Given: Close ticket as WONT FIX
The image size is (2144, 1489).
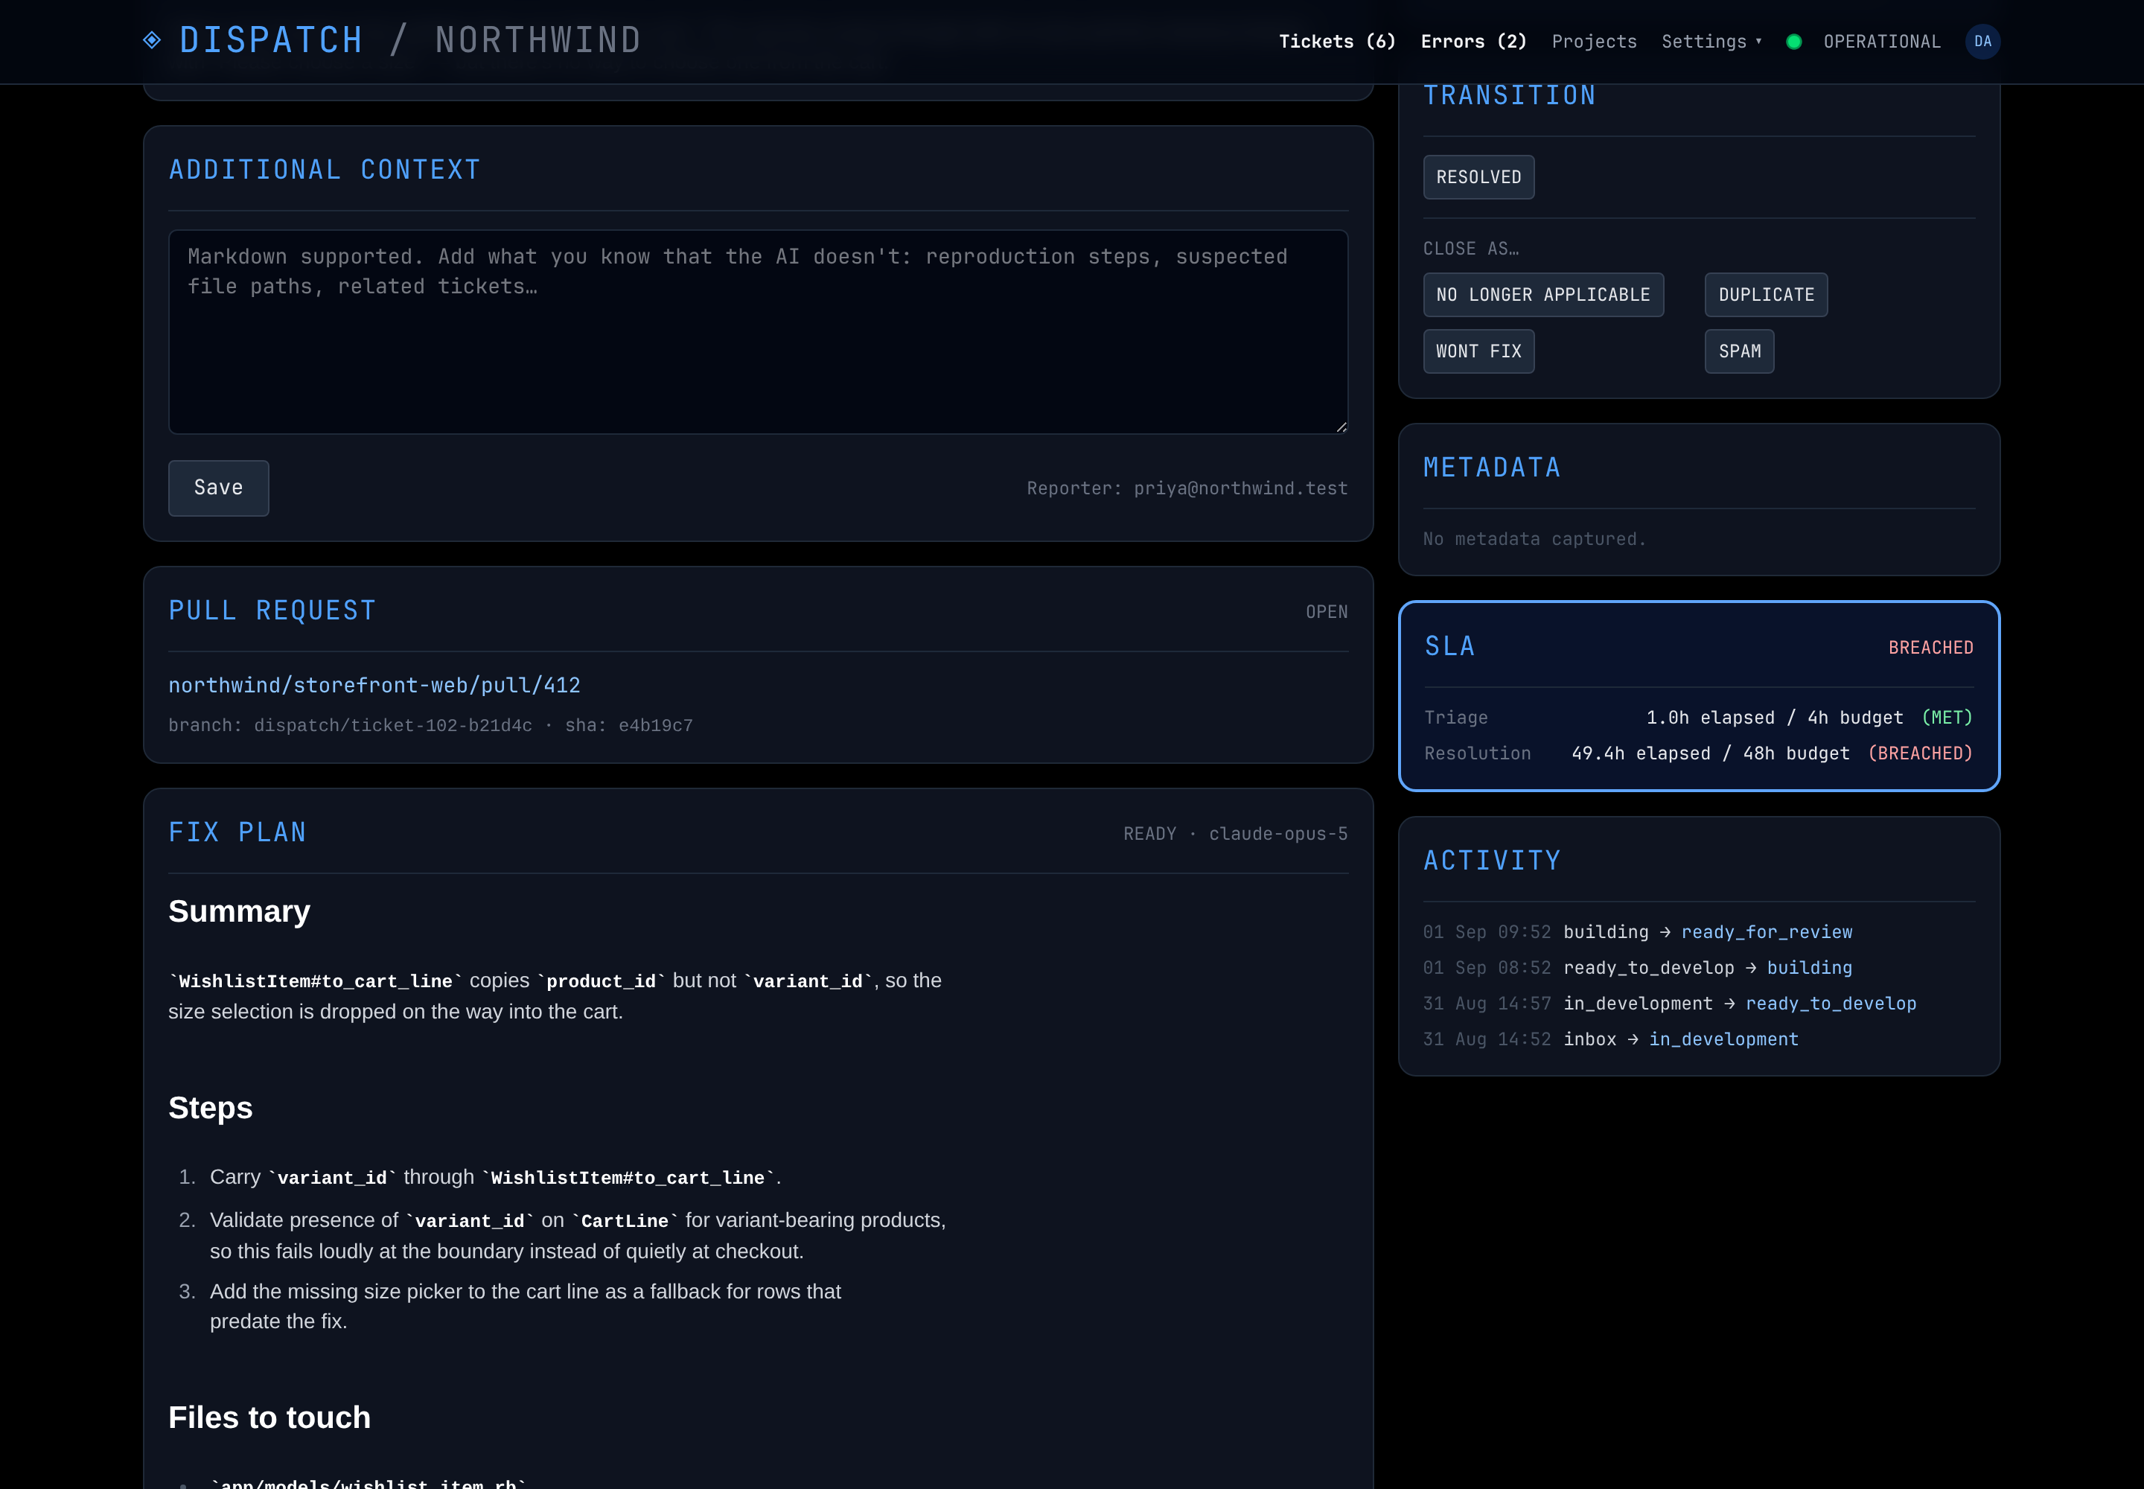Looking at the screenshot, I should tap(1478, 351).
